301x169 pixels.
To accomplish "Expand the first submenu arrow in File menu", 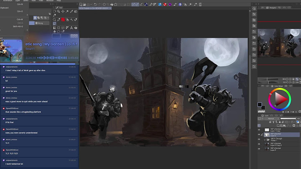I will click(x=27, y=15).
